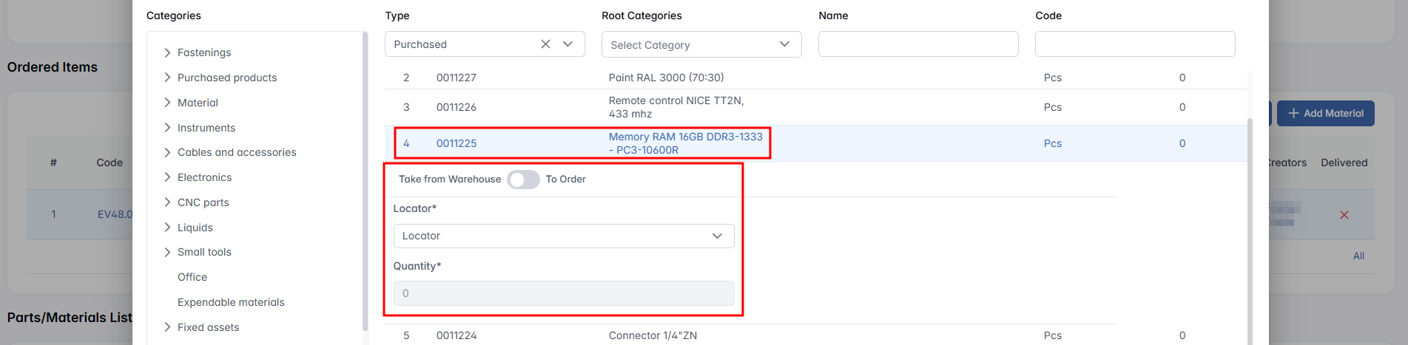Open the Type dropdown chevron
Screen dimensions: 1408x345
[568, 44]
